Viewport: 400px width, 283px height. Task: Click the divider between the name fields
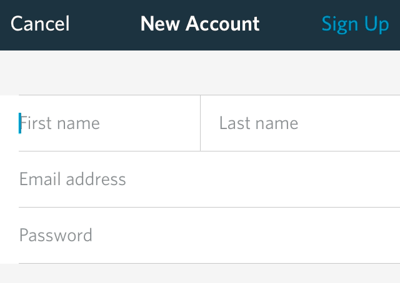(x=200, y=123)
